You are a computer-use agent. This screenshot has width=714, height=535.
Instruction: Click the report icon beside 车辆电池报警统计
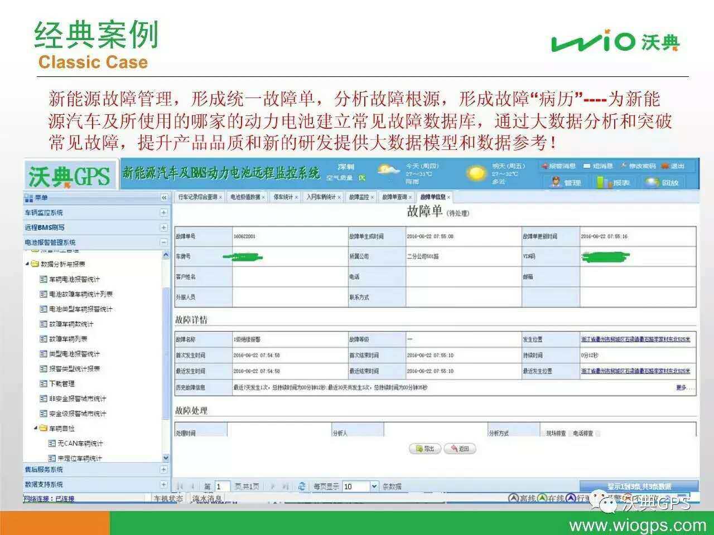click(44, 279)
